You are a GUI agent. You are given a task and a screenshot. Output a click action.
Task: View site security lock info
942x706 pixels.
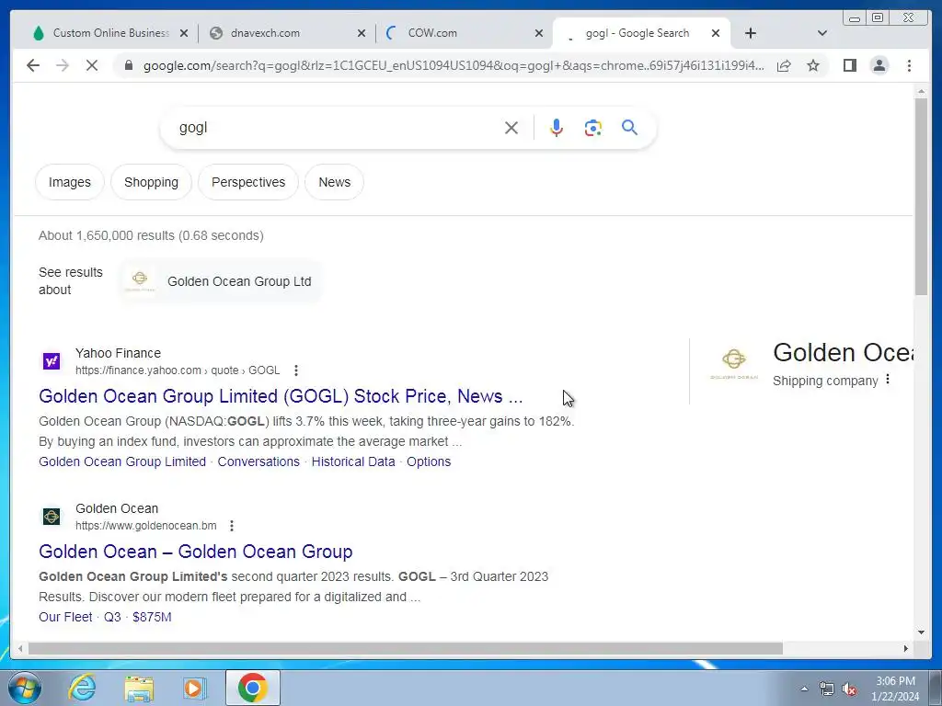point(129,65)
